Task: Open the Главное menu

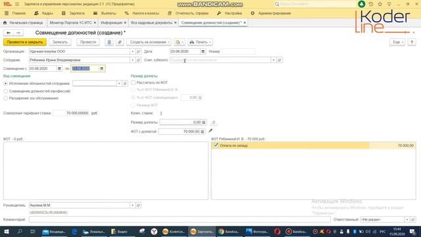Action: 15,13
